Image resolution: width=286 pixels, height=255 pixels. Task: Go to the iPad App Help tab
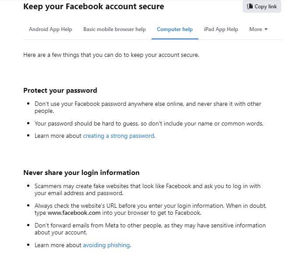point(221,29)
